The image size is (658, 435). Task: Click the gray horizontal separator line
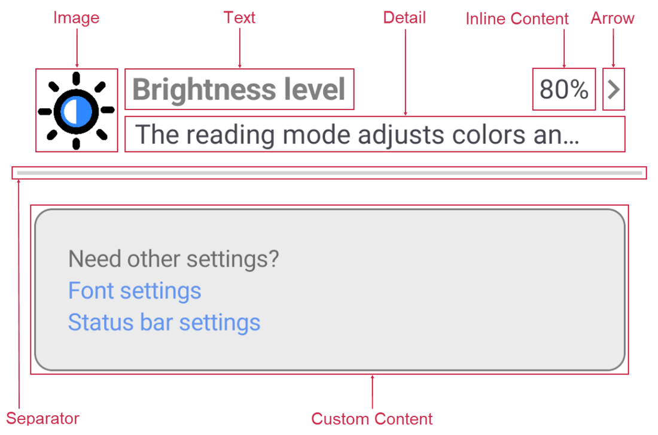(x=329, y=173)
